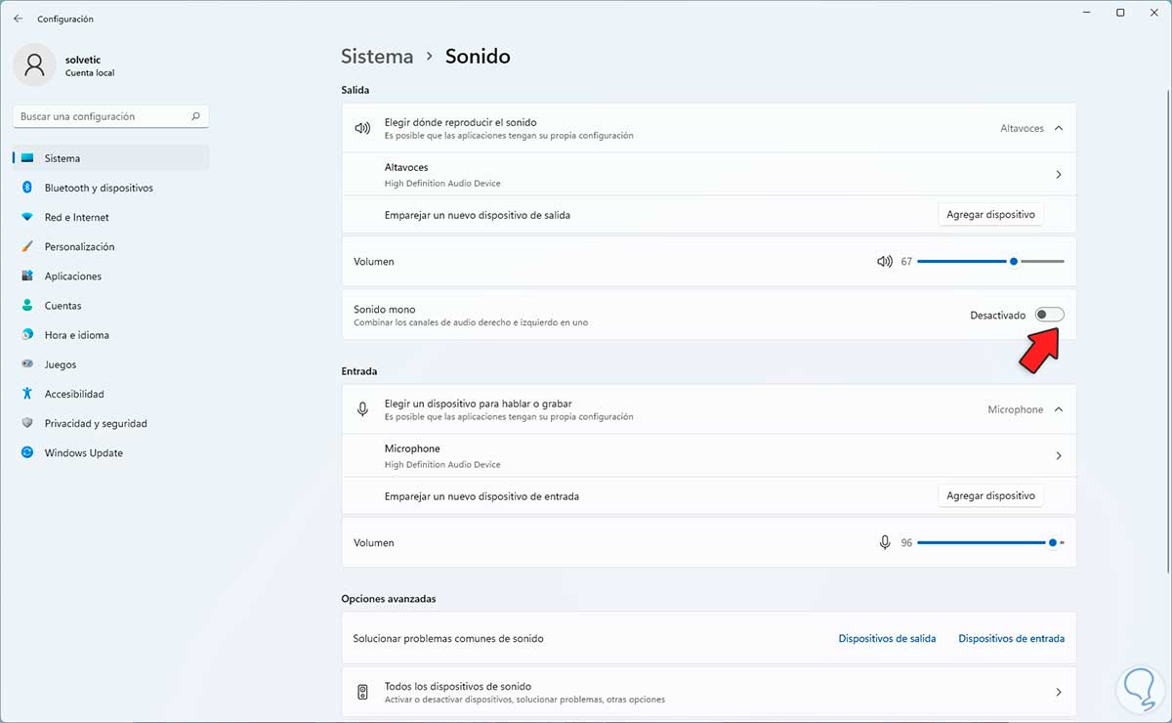Open Bluetooth y dispositivos settings
1172x723 pixels.
pos(98,188)
